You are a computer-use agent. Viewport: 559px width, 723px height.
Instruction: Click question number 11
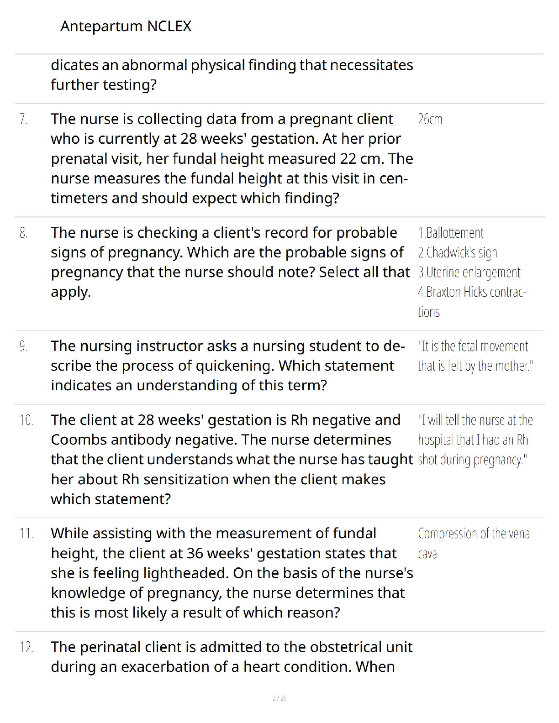[26, 533]
